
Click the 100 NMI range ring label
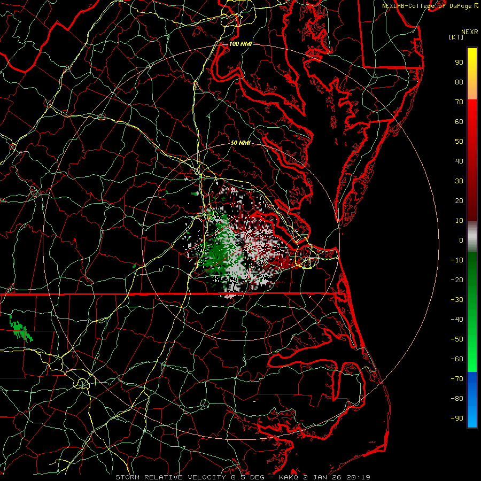pyautogui.click(x=241, y=44)
